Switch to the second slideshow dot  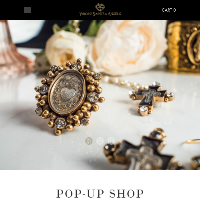pos(100,141)
